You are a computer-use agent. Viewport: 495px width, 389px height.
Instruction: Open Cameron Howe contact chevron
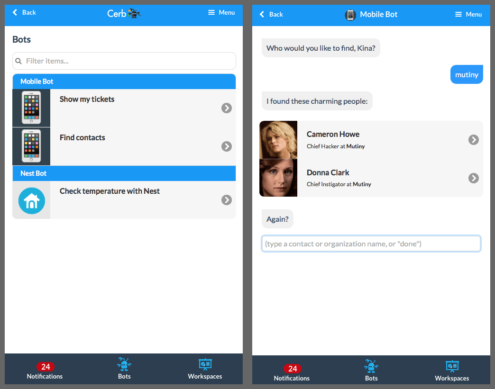(x=474, y=139)
